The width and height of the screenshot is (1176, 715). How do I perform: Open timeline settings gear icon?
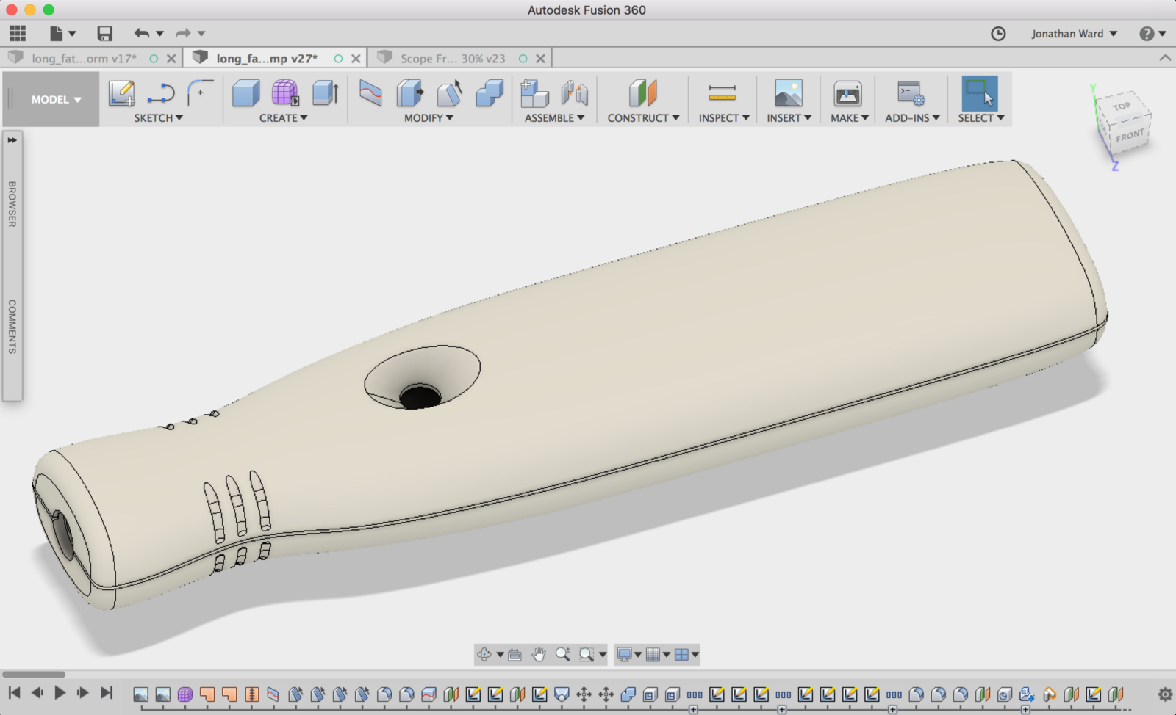coord(1164,694)
